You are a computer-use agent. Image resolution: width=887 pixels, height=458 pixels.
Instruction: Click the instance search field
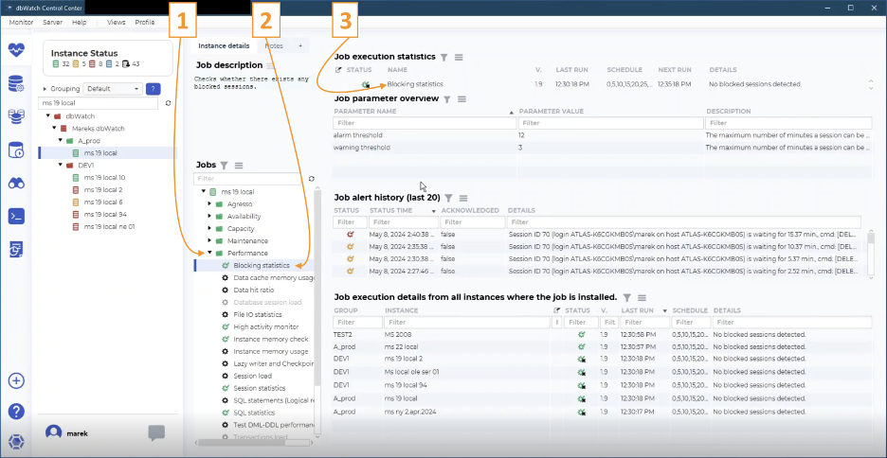click(98, 103)
